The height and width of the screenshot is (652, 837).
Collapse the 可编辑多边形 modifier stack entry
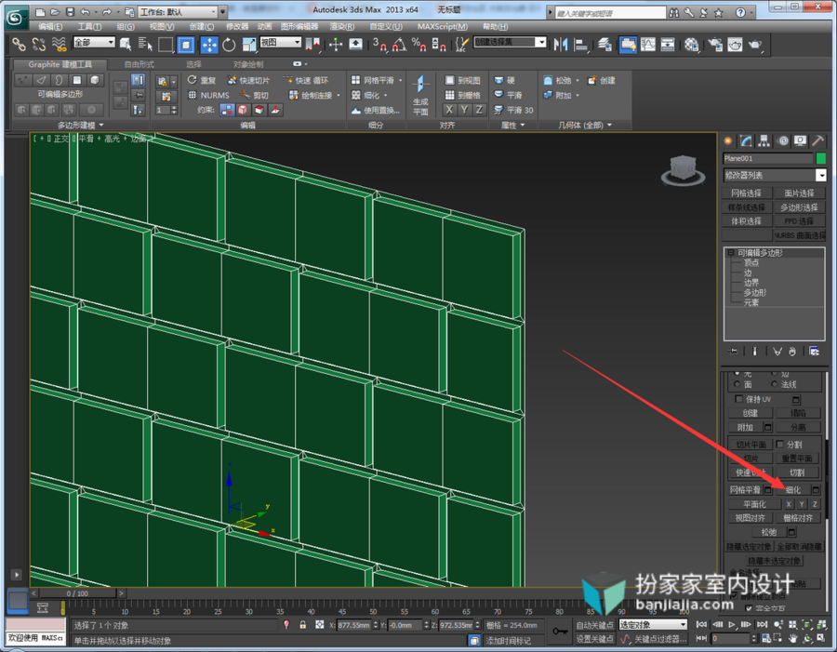click(x=731, y=253)
